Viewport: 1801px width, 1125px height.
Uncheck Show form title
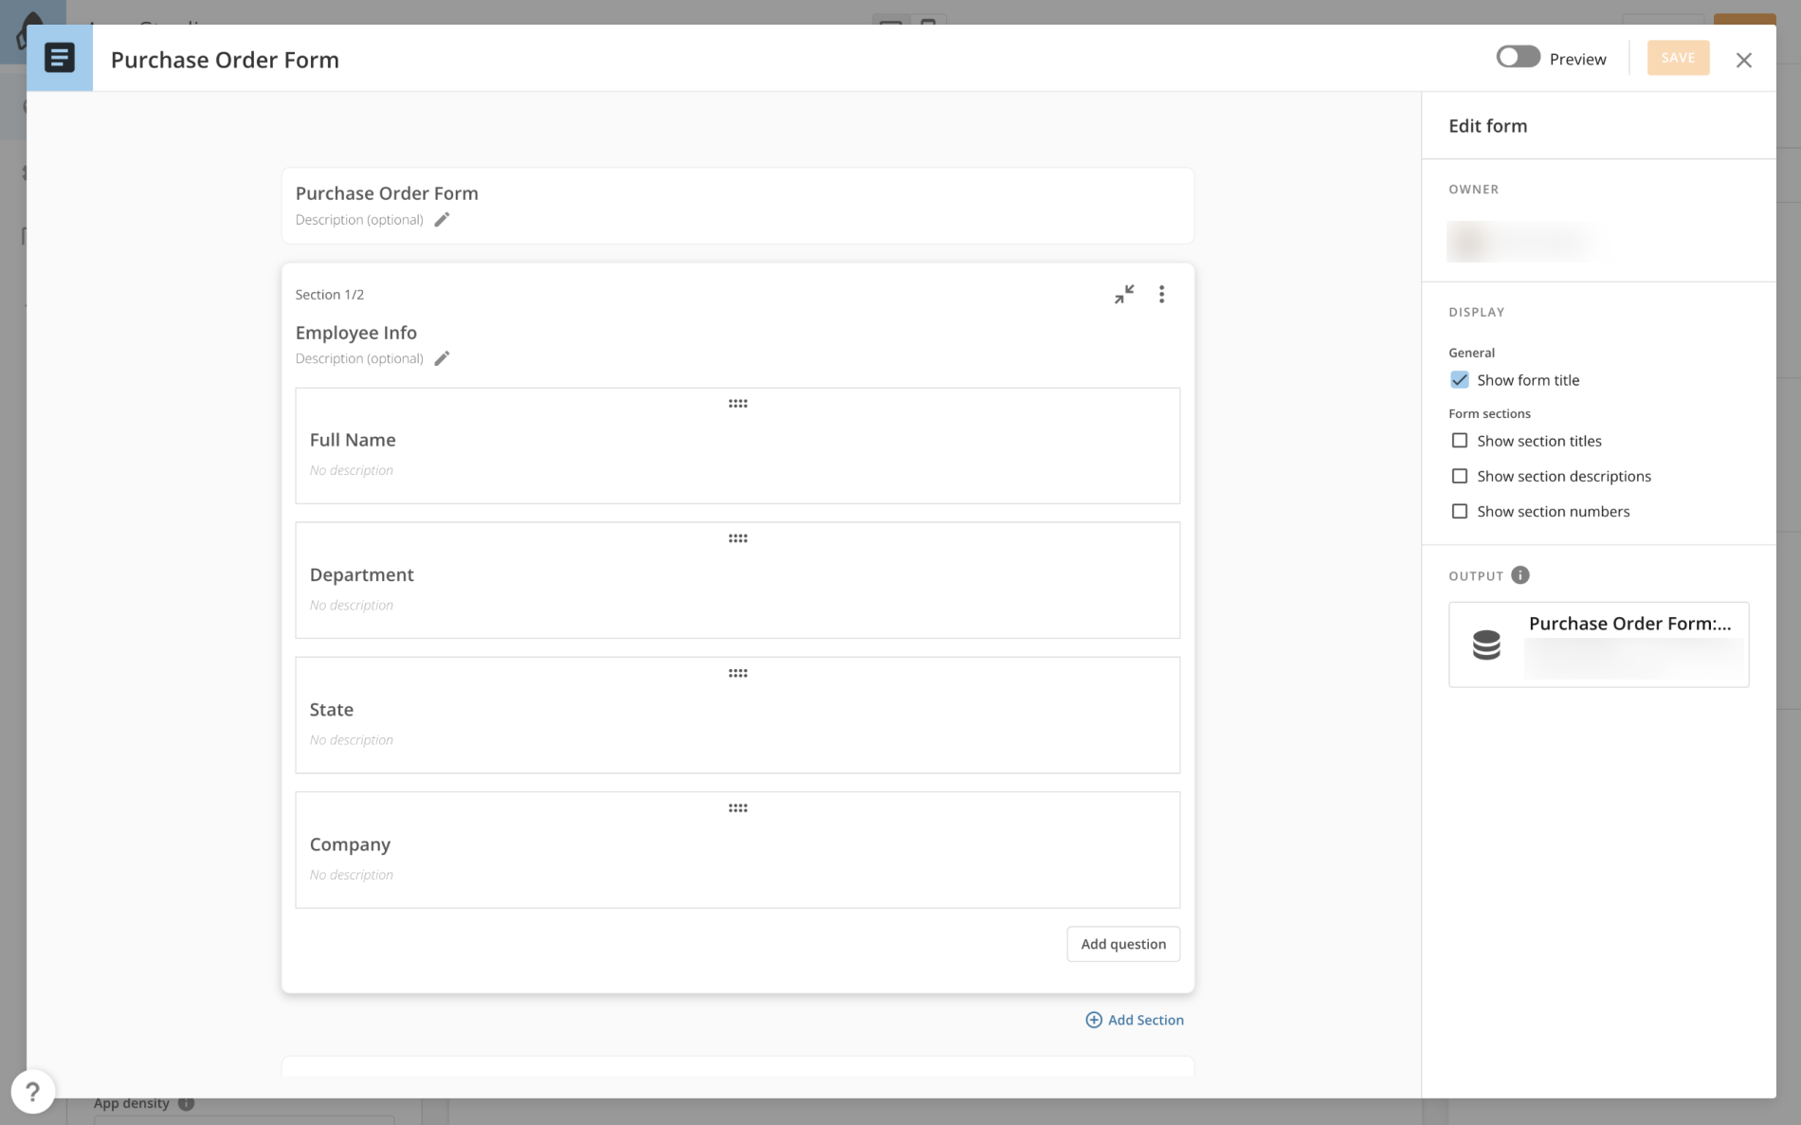[1459, 379]
